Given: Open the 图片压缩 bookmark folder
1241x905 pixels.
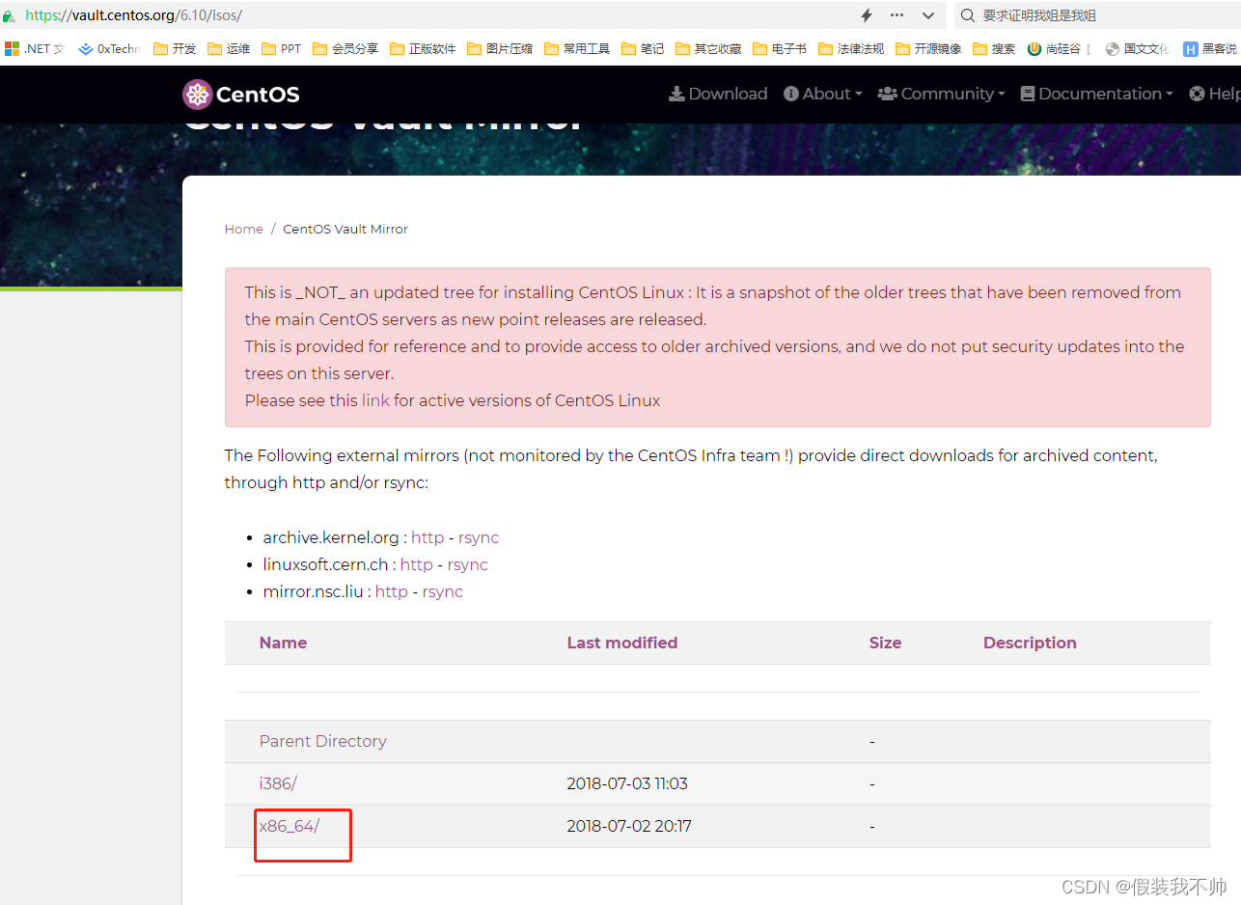Looking at the screenshot, I should click(x=500, y=48).
